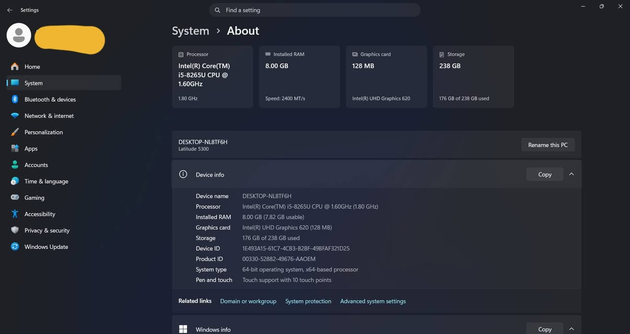Open Accounts settings page
This screenshot has height=334, width=630.
click(x=64, y=165)
